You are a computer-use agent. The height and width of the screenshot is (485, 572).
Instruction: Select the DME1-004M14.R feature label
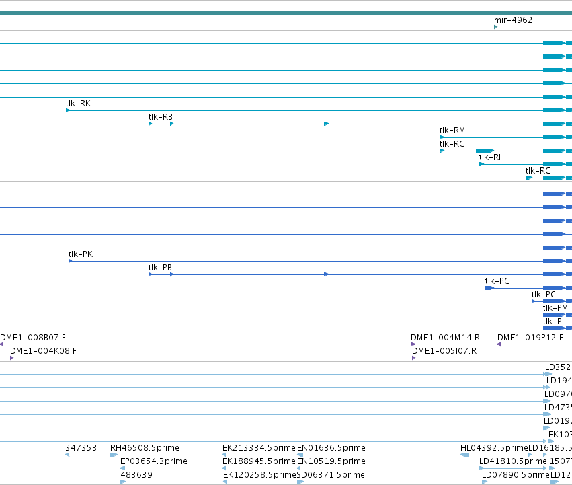pyautogui.click(x=445, y=338)
